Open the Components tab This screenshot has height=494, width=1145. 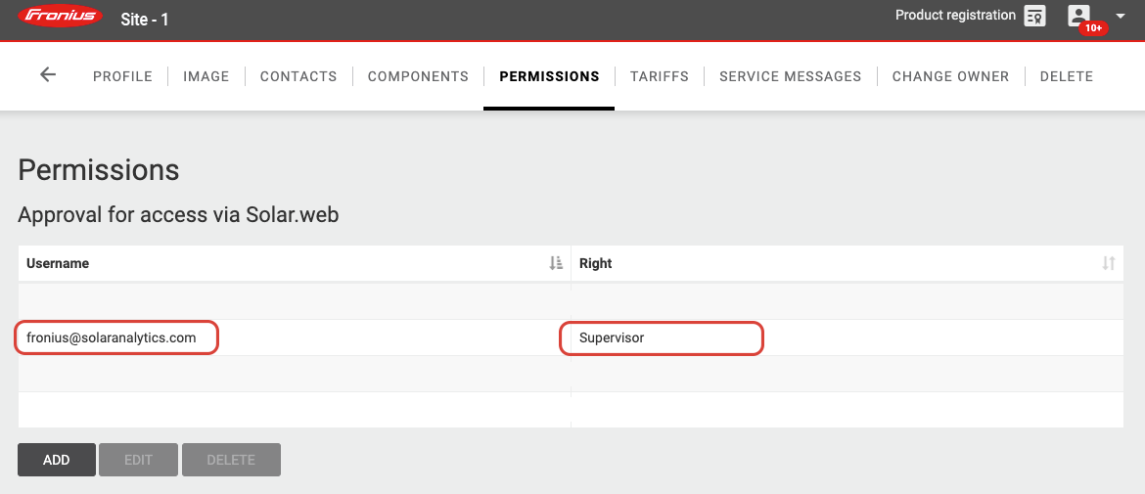(418, 76)
